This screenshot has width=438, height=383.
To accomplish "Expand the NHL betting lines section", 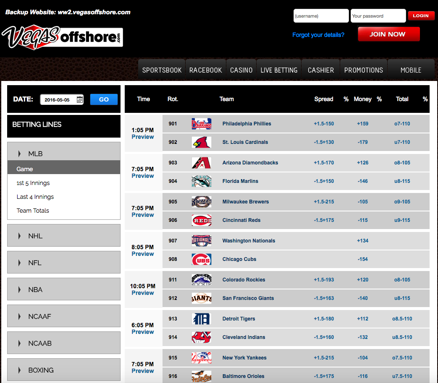I will coord(64,236).
